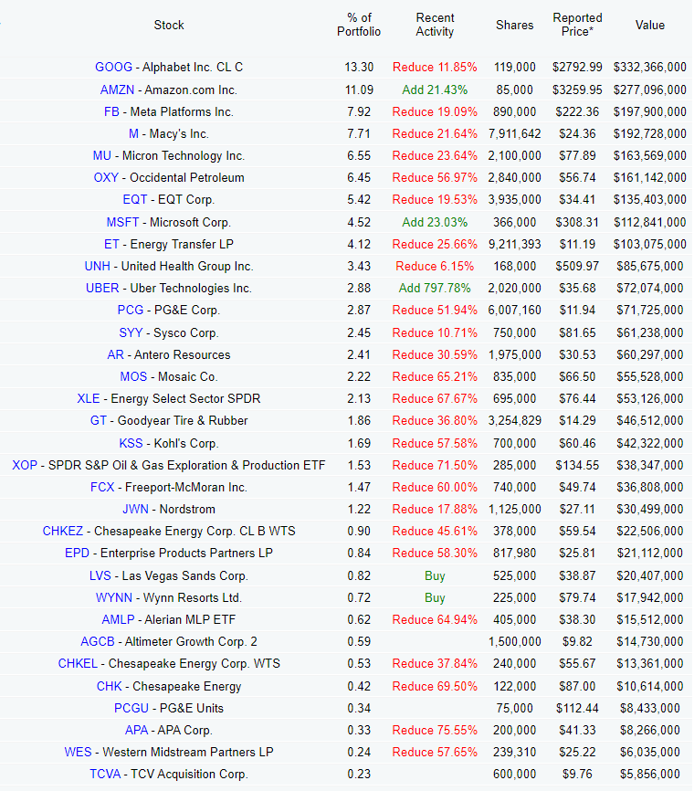Select the OXY ticker link
694x791 pixels.
[x=106, y=177]
